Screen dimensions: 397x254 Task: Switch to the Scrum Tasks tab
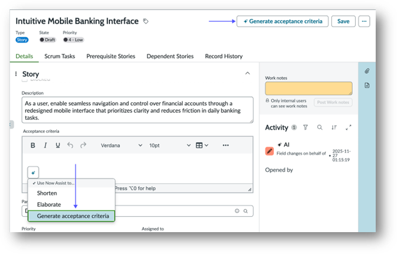point(59,56)
